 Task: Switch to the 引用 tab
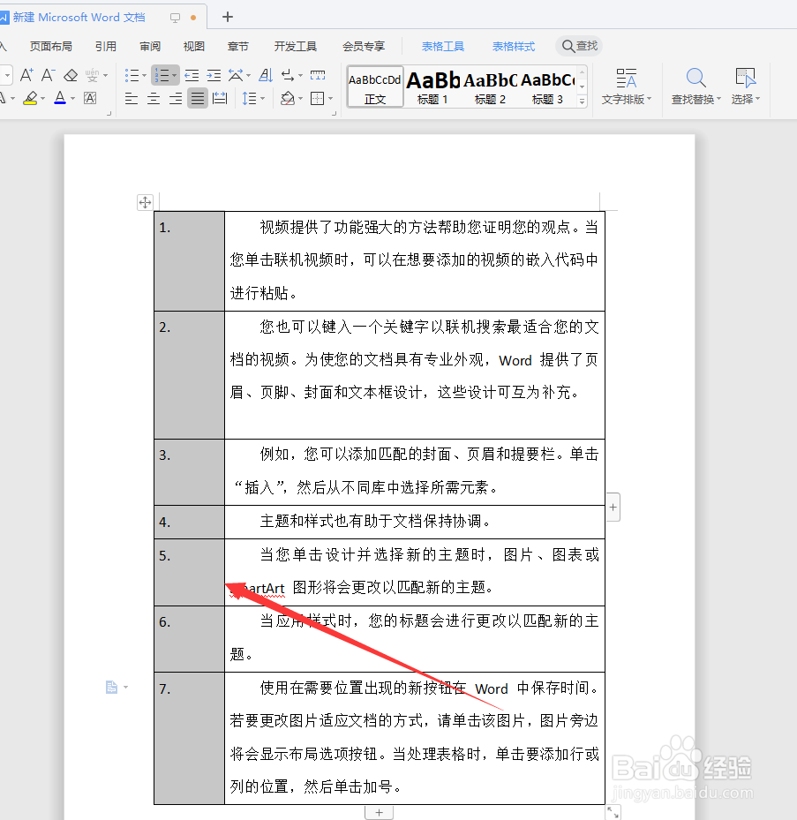106,47
